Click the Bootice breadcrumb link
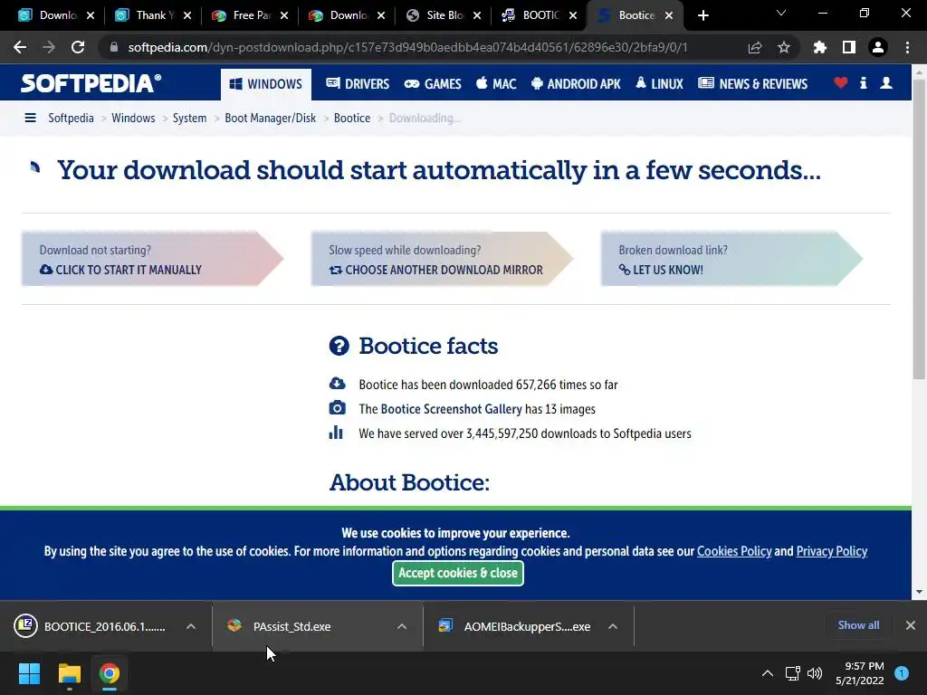The width and height of the screenshot is (927, 695). [352, 118]
